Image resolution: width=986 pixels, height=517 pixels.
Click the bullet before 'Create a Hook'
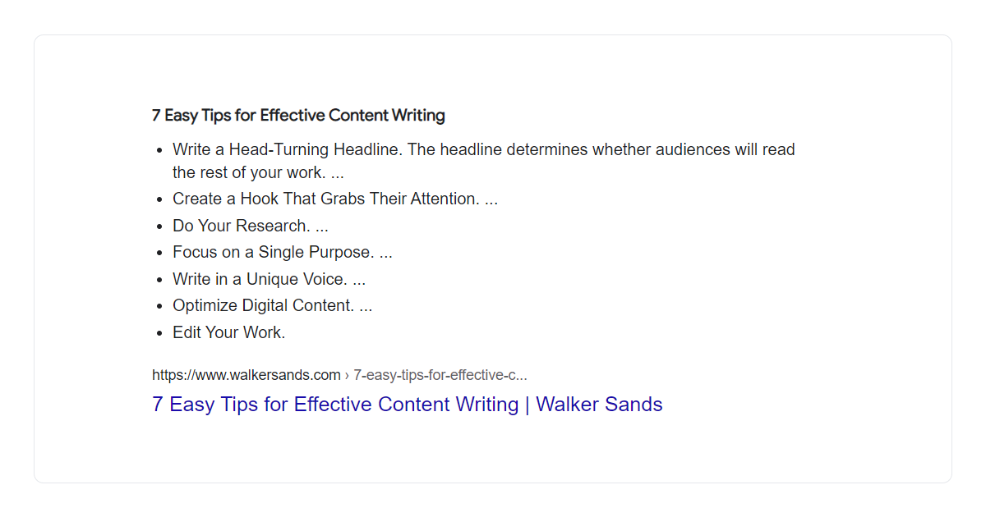coord(159,199)
